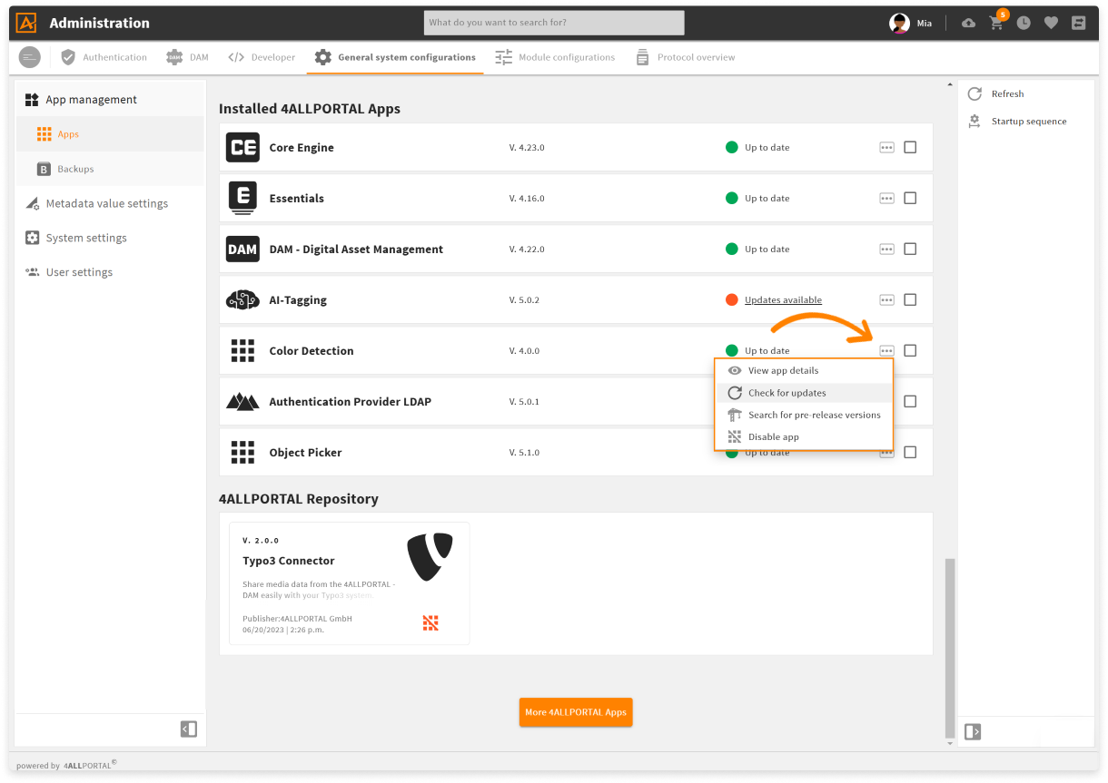Click the Core Engine 'Up to date' status
Viewport: 1108px width, 783px height.
757,148
